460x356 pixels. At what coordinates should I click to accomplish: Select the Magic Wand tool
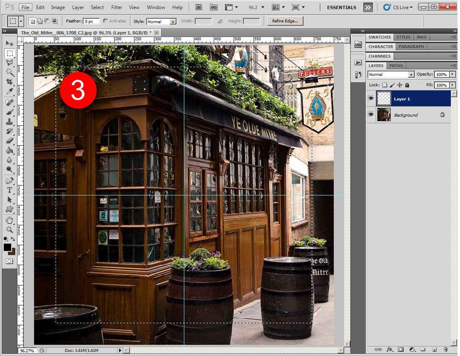pyautogui.click(x=9, y=72)
